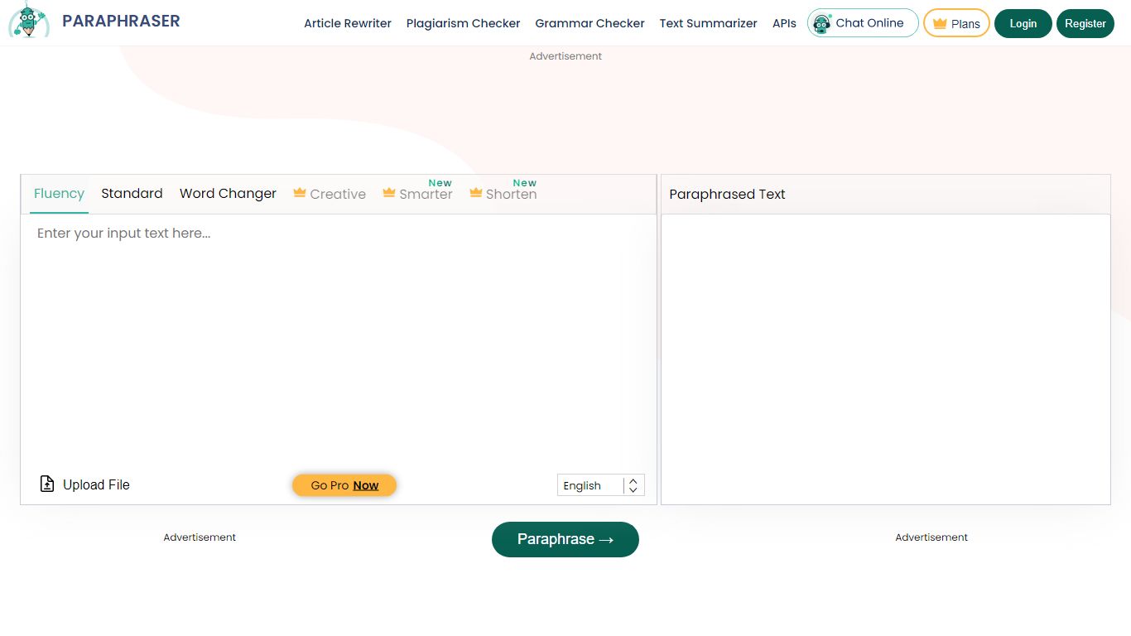
Task: Open the English language dropdown
Action: pos(592,485)
